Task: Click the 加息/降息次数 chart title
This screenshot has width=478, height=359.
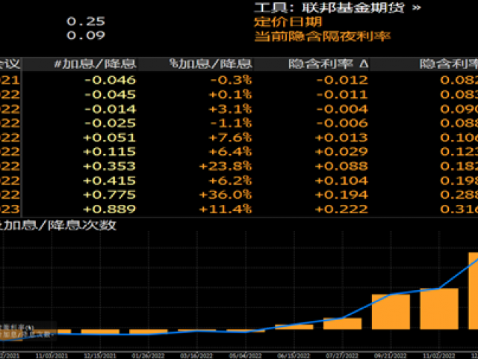Action: click(x=60, y=224)
